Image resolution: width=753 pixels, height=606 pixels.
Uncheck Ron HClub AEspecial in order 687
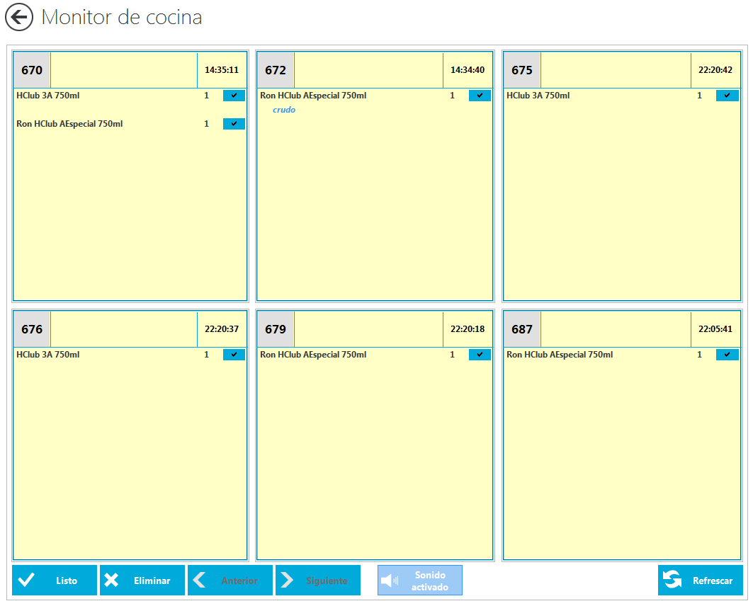point(726,354)
